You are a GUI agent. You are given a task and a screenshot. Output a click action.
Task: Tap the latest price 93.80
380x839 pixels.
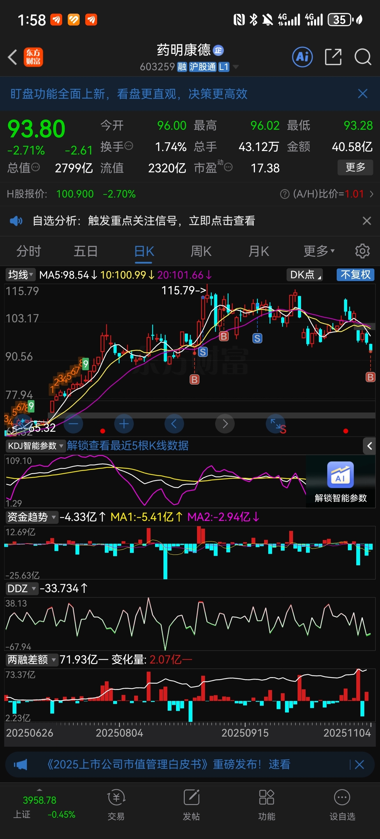pyautogui.click(x=36, y=129)
